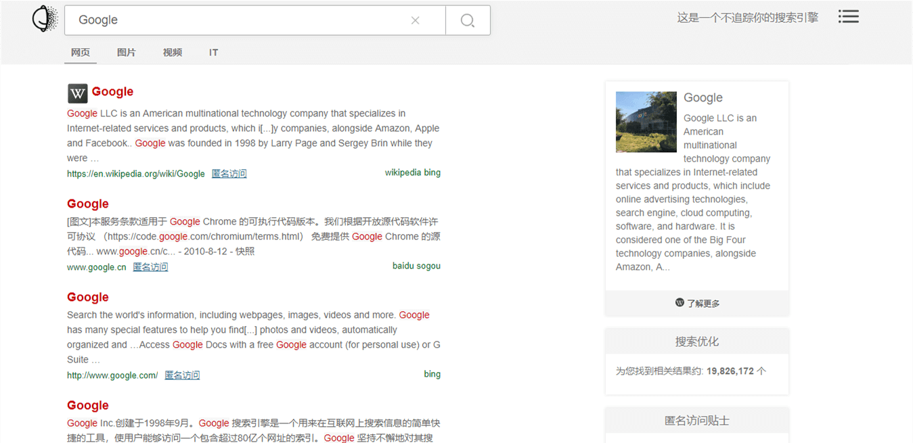Click inside the Google search input field
Viewport: 913px width, 443px height.
[x=237, y=20]
